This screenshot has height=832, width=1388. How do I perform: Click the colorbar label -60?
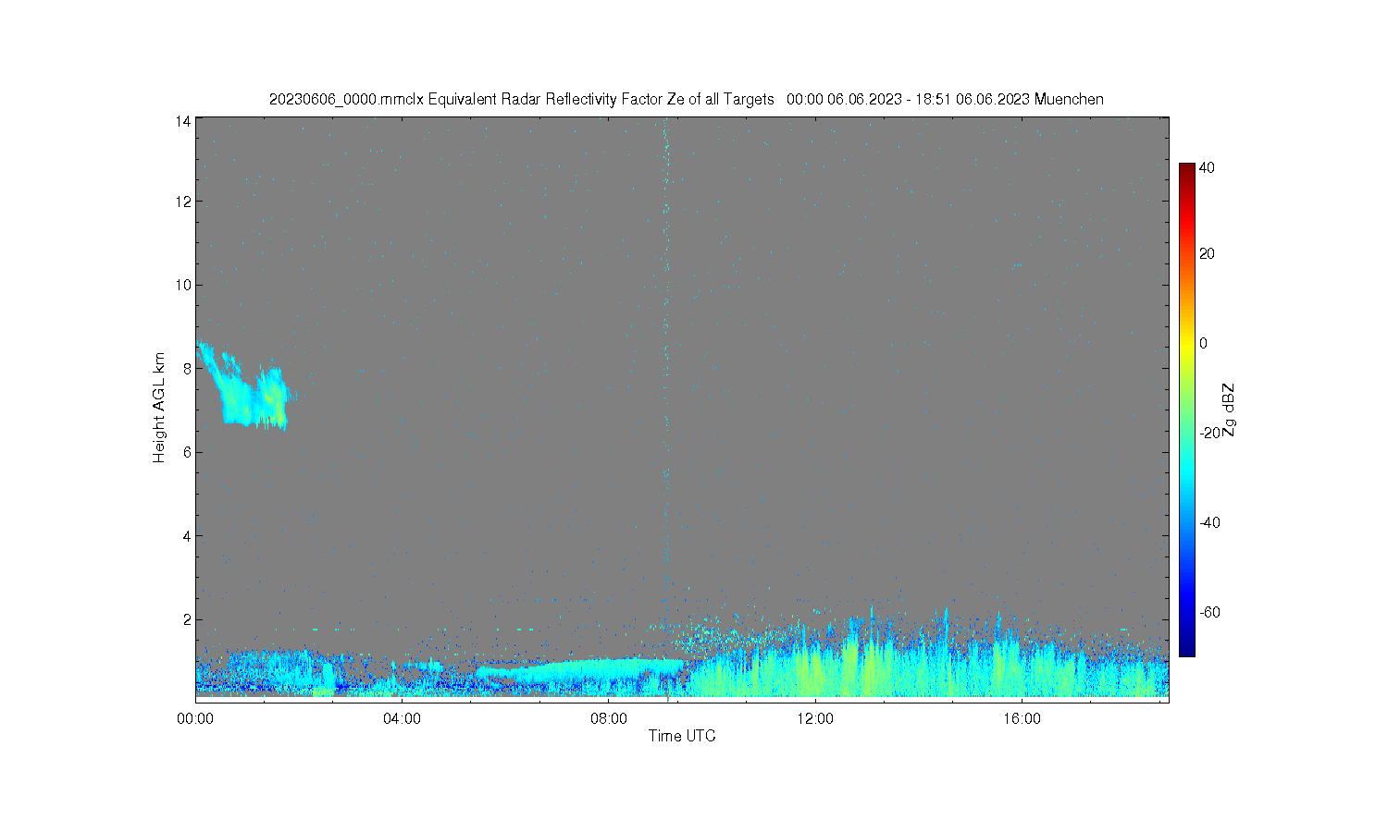pos(1209,612)
